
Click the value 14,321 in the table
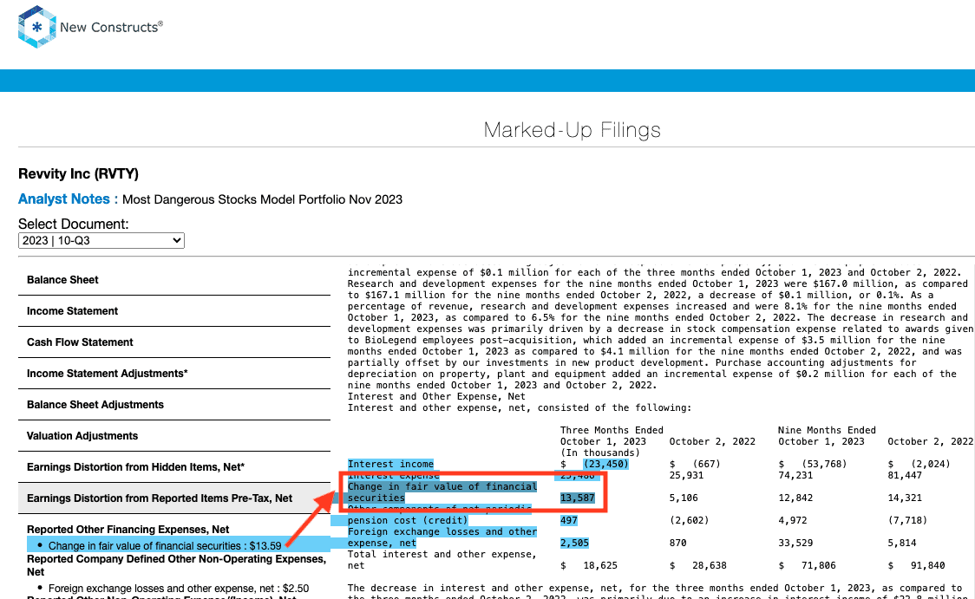[x=905, y=498]
